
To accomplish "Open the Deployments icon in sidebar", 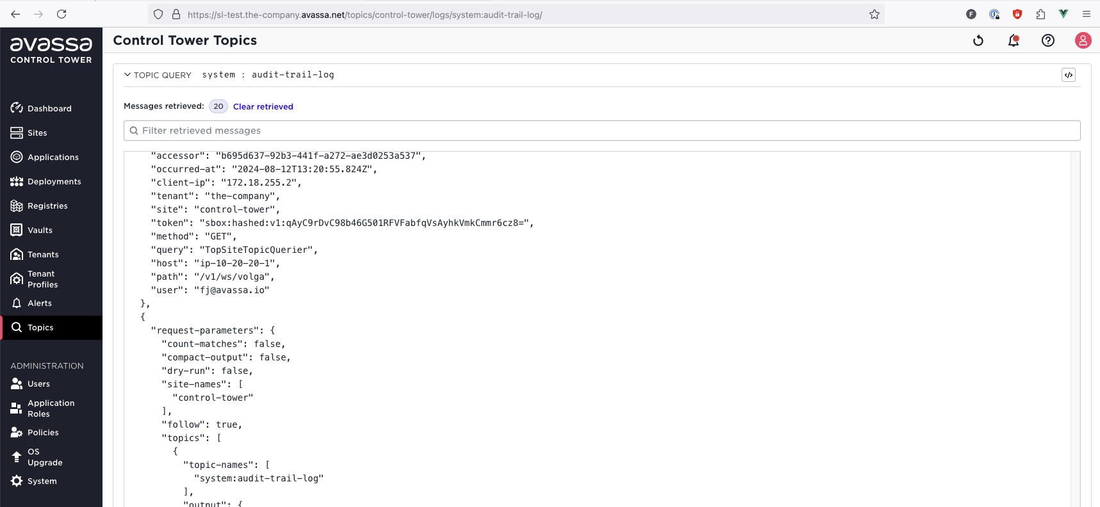I will pos(17,181).
